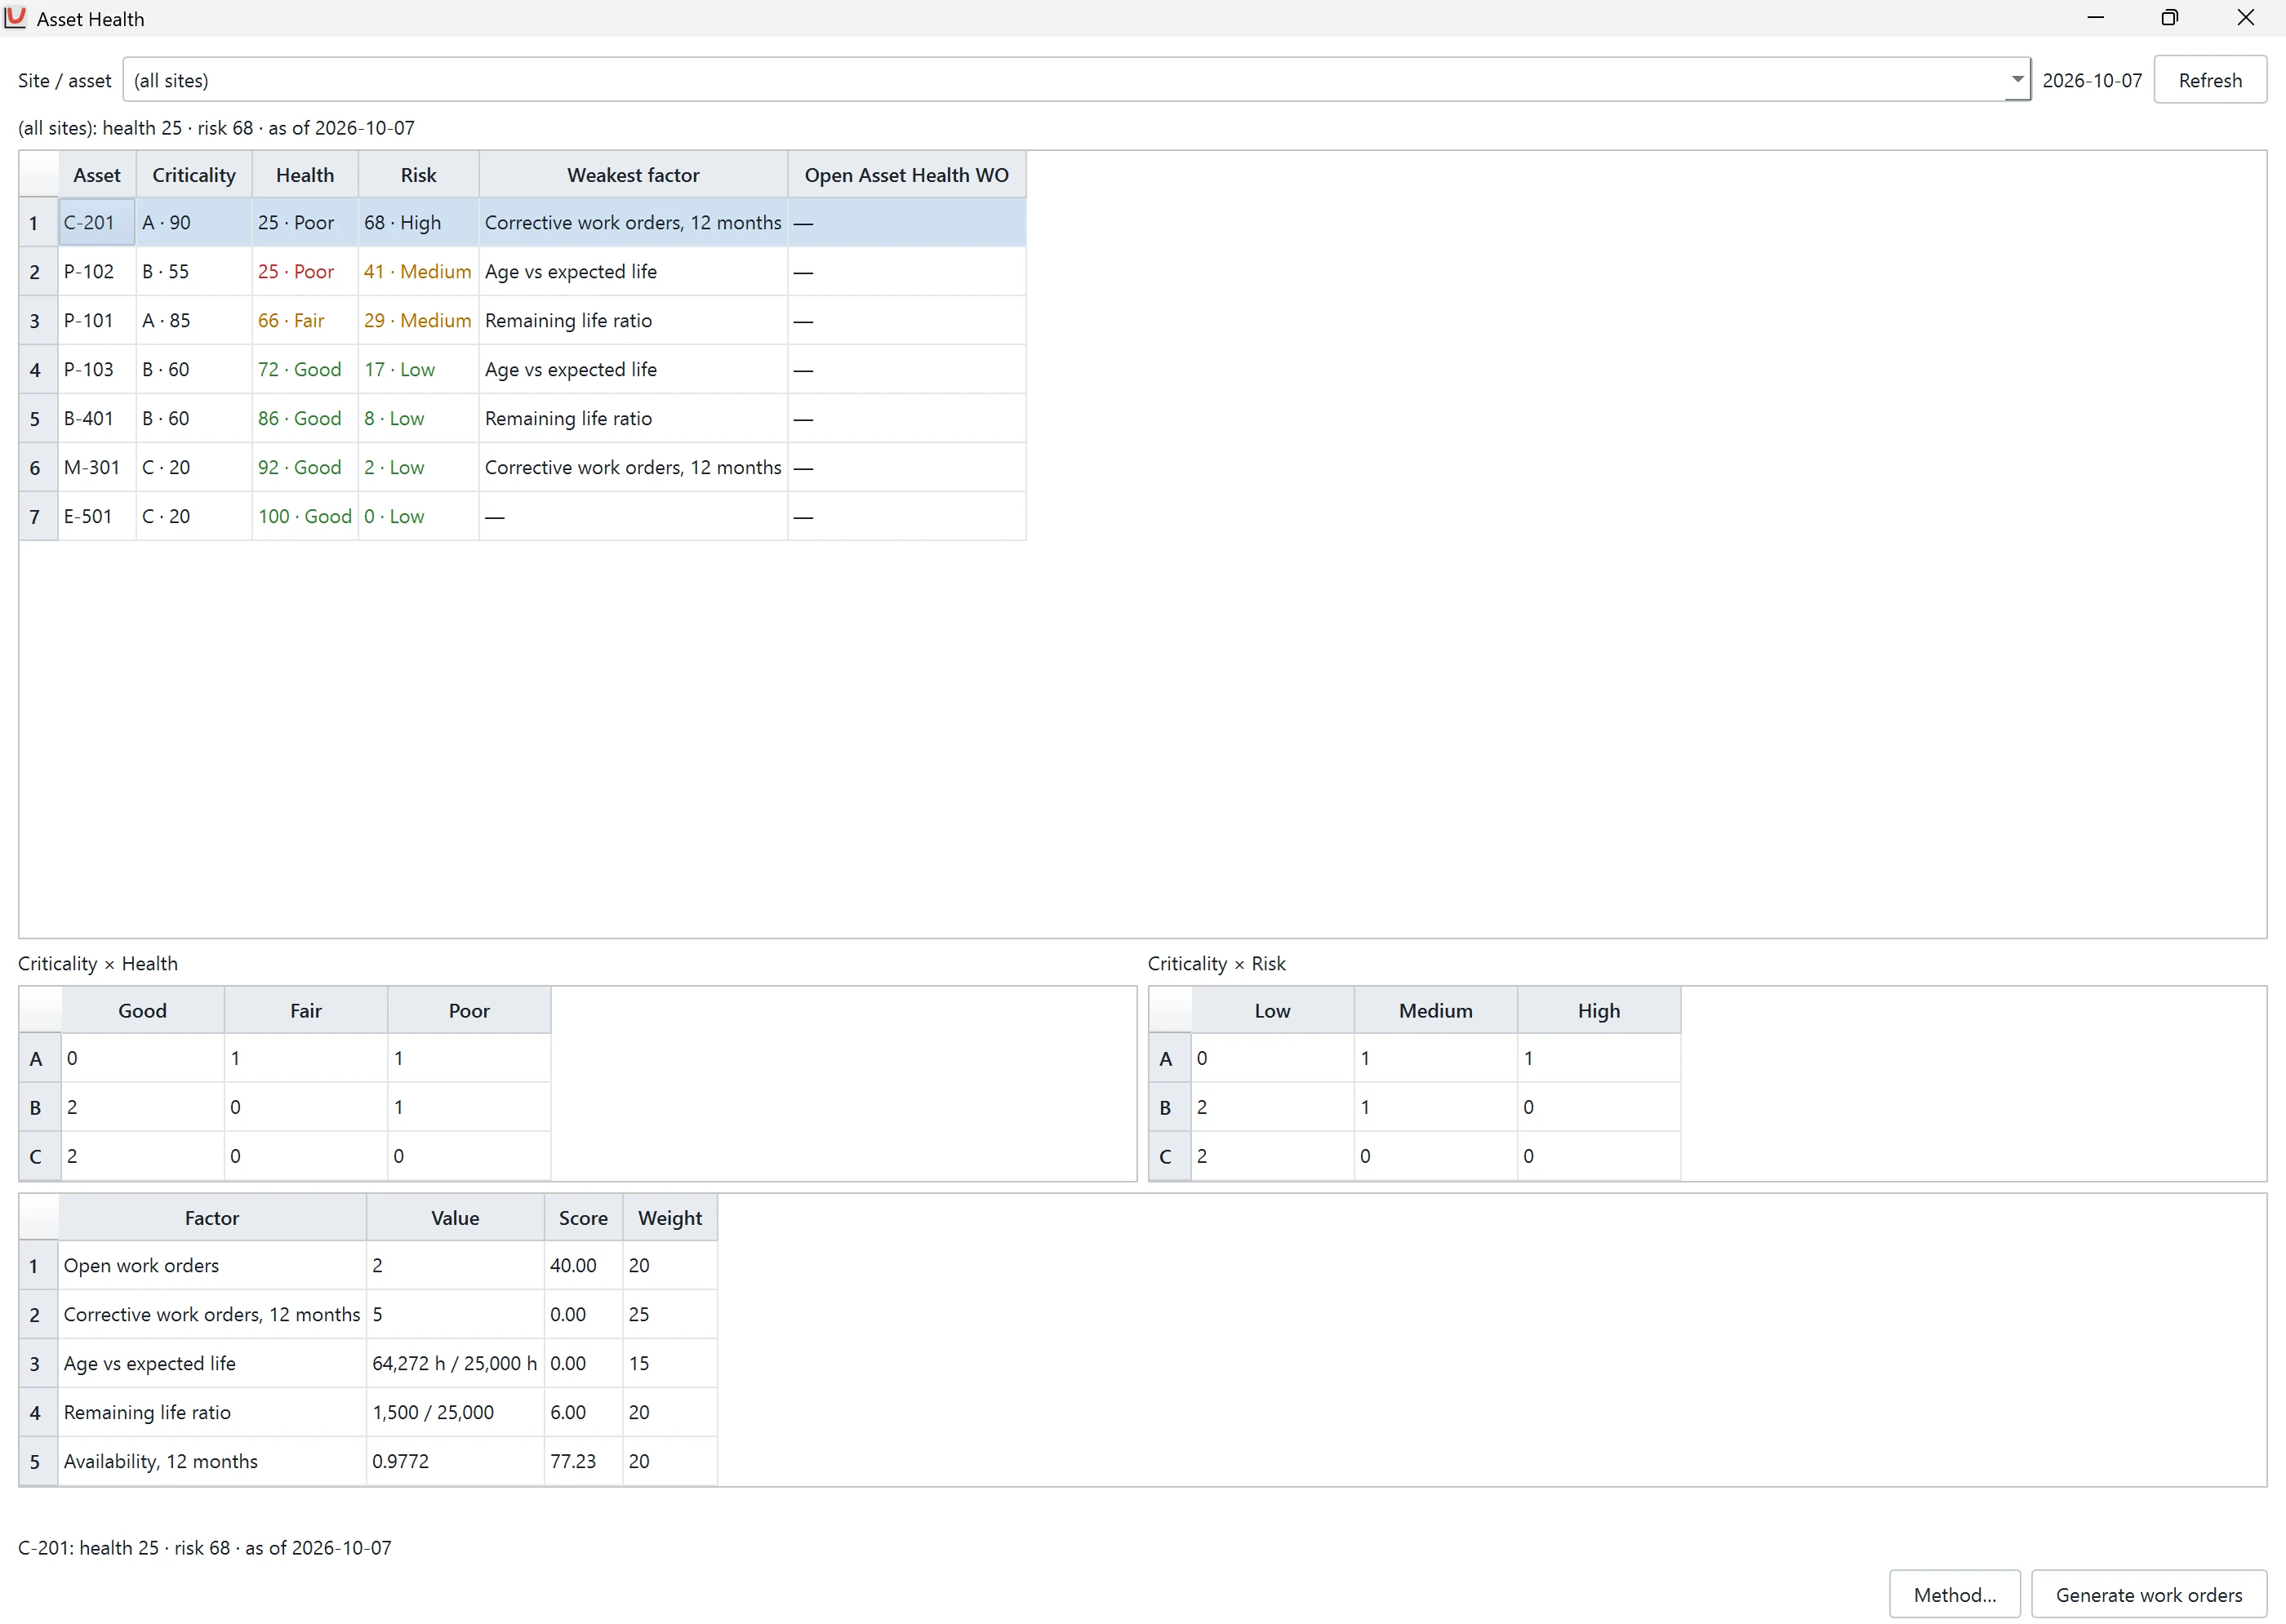Select the C-201 asset cell

[97, 223]
